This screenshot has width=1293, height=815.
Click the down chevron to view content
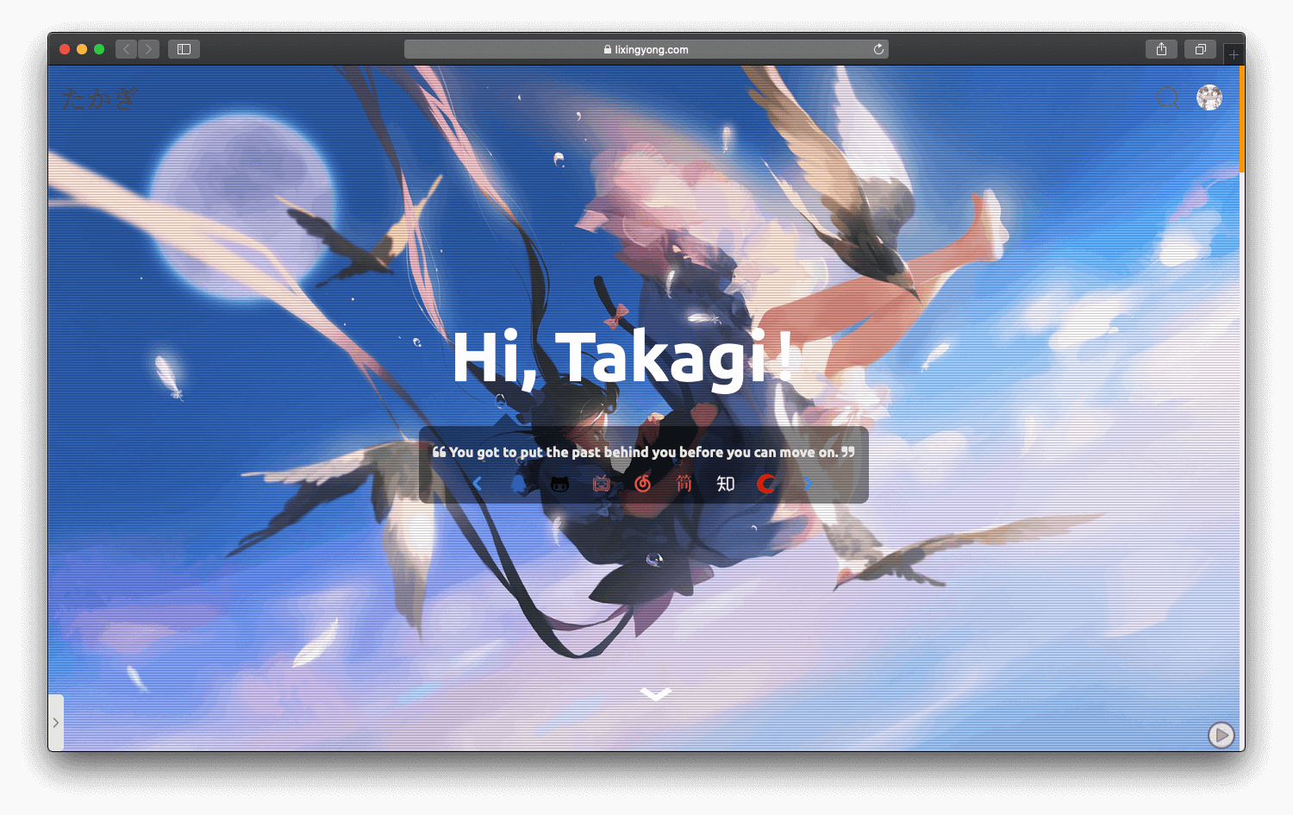[656, 693]
